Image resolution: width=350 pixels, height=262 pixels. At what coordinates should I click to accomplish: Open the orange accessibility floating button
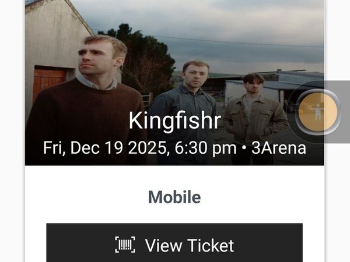318,112
